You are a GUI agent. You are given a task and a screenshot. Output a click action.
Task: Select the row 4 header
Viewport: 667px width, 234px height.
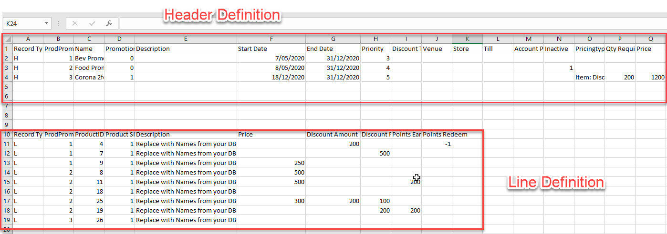(x=7, y=77)
